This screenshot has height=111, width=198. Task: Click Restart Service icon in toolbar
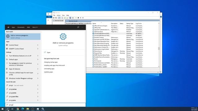pos(83,18)
